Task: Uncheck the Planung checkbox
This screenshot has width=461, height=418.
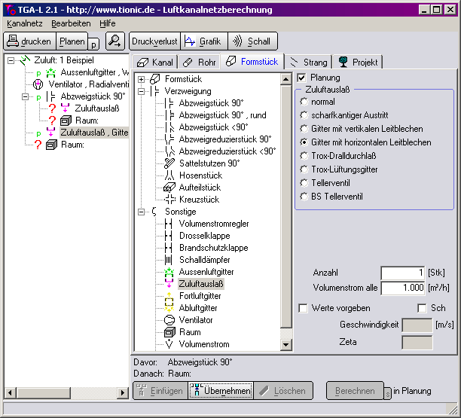Action: (x=302, y=78)
